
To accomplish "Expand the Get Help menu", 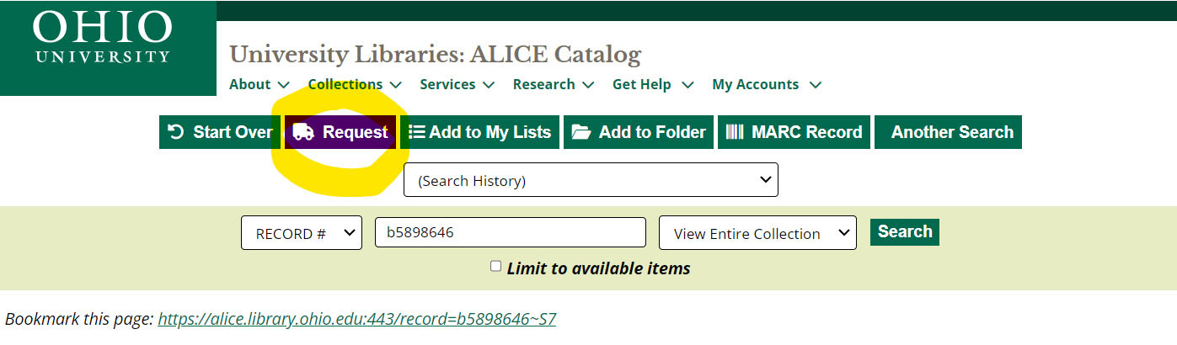I will coord(653,84).
